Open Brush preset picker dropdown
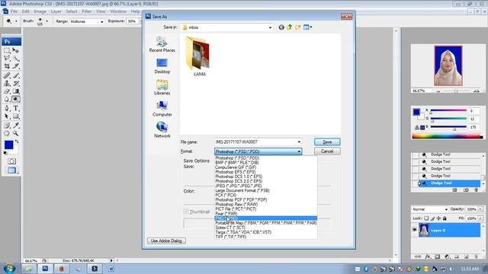488x274 pixels. 47,21
